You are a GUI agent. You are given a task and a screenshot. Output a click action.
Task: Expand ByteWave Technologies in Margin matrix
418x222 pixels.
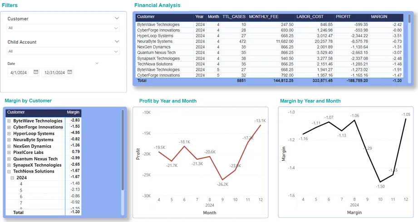(x=9, y=121)
